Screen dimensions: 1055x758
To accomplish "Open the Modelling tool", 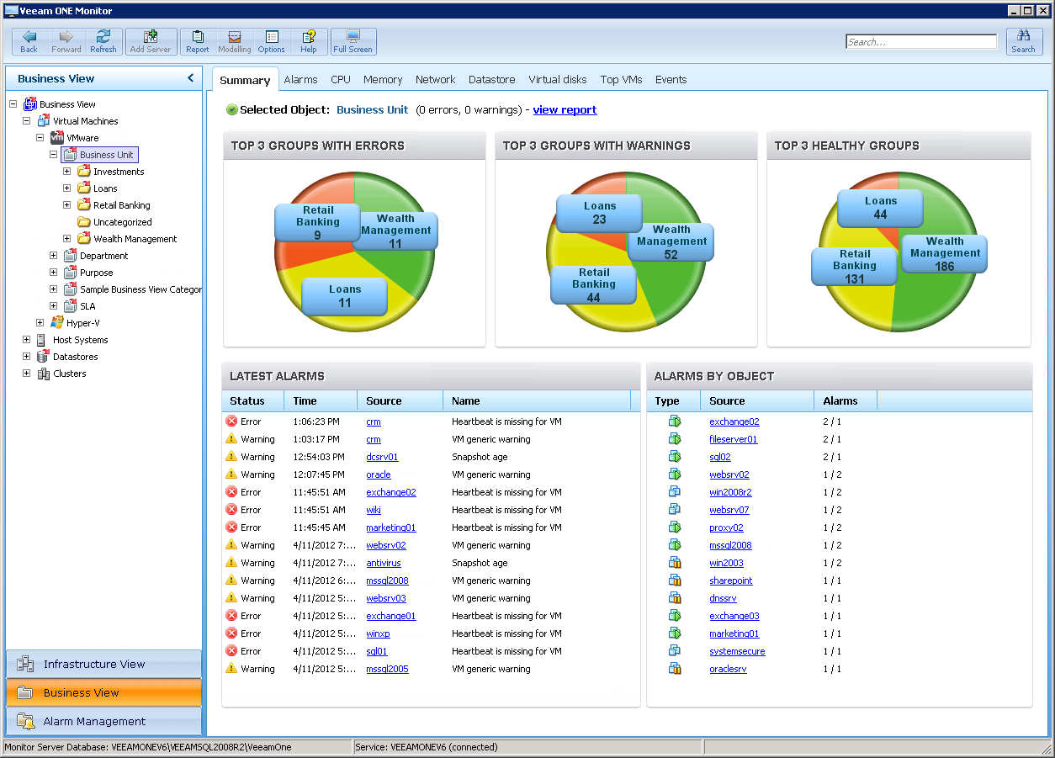I will click(235, 41).
